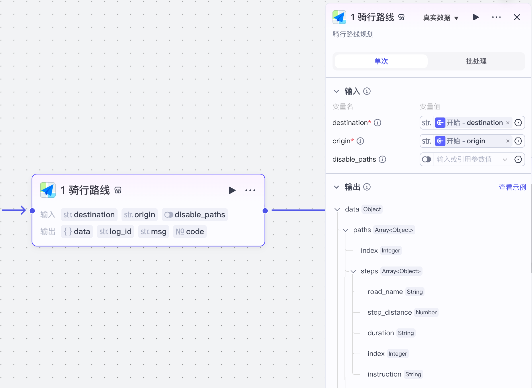This screenshot has width=532, height=388.
Task: Click the data output chip on node
Action: (77, 232)
